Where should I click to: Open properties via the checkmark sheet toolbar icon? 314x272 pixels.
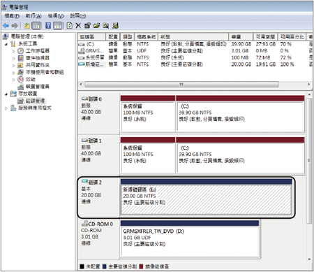(87, 25)
